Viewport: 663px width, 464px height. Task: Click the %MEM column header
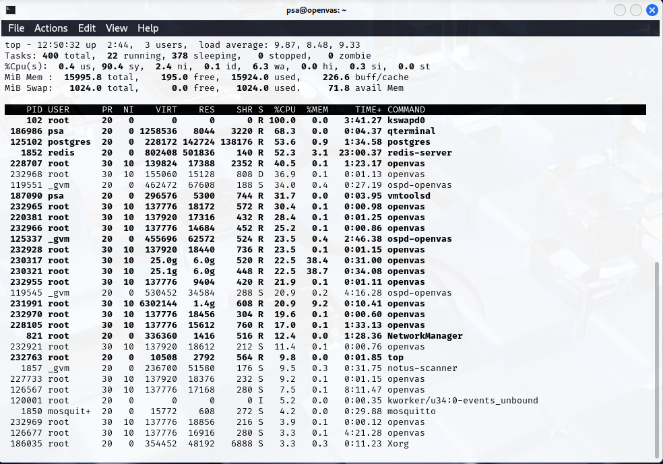[x=317, y=110]
